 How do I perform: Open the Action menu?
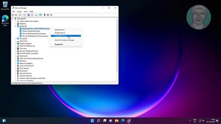tap(19, 11)
